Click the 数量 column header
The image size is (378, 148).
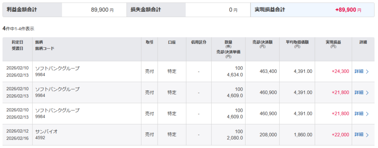[x=228, y=42]
